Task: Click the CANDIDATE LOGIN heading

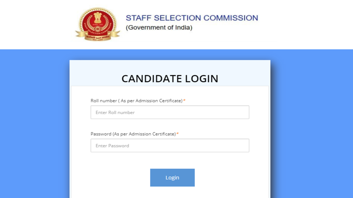Action: [x=170, y=79]
